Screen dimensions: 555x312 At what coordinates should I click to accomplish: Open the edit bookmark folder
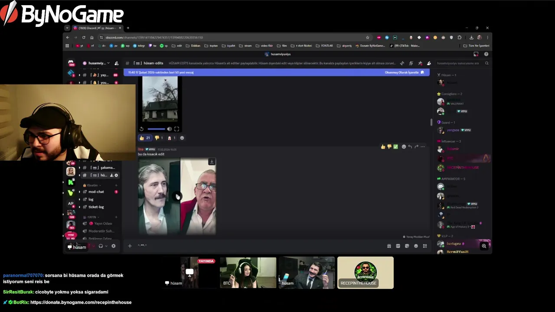tap(177, 45)
